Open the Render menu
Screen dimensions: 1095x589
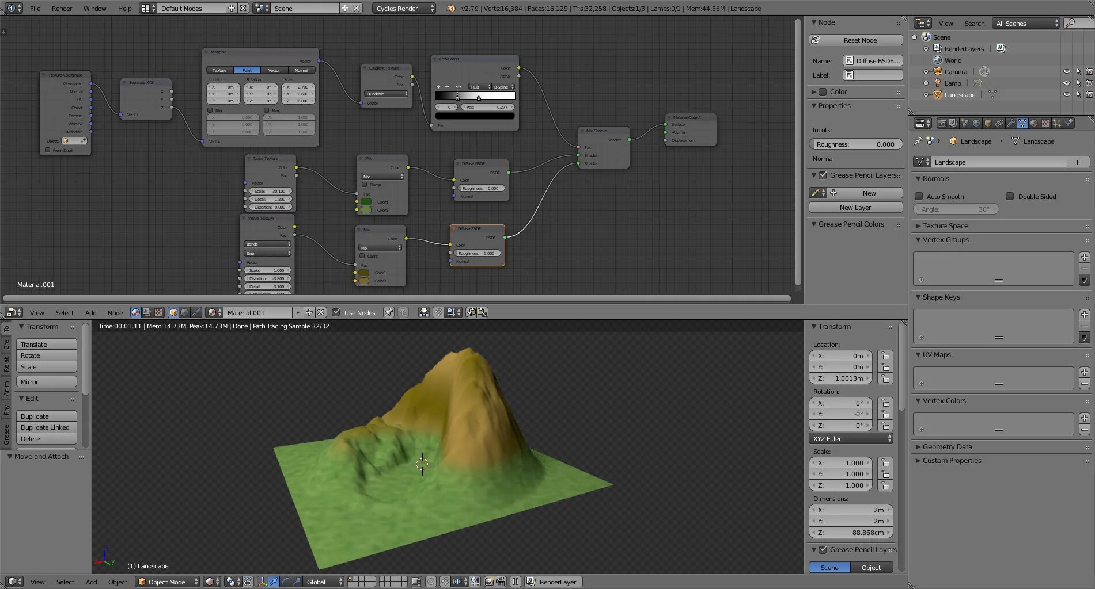tap(62, 9)
